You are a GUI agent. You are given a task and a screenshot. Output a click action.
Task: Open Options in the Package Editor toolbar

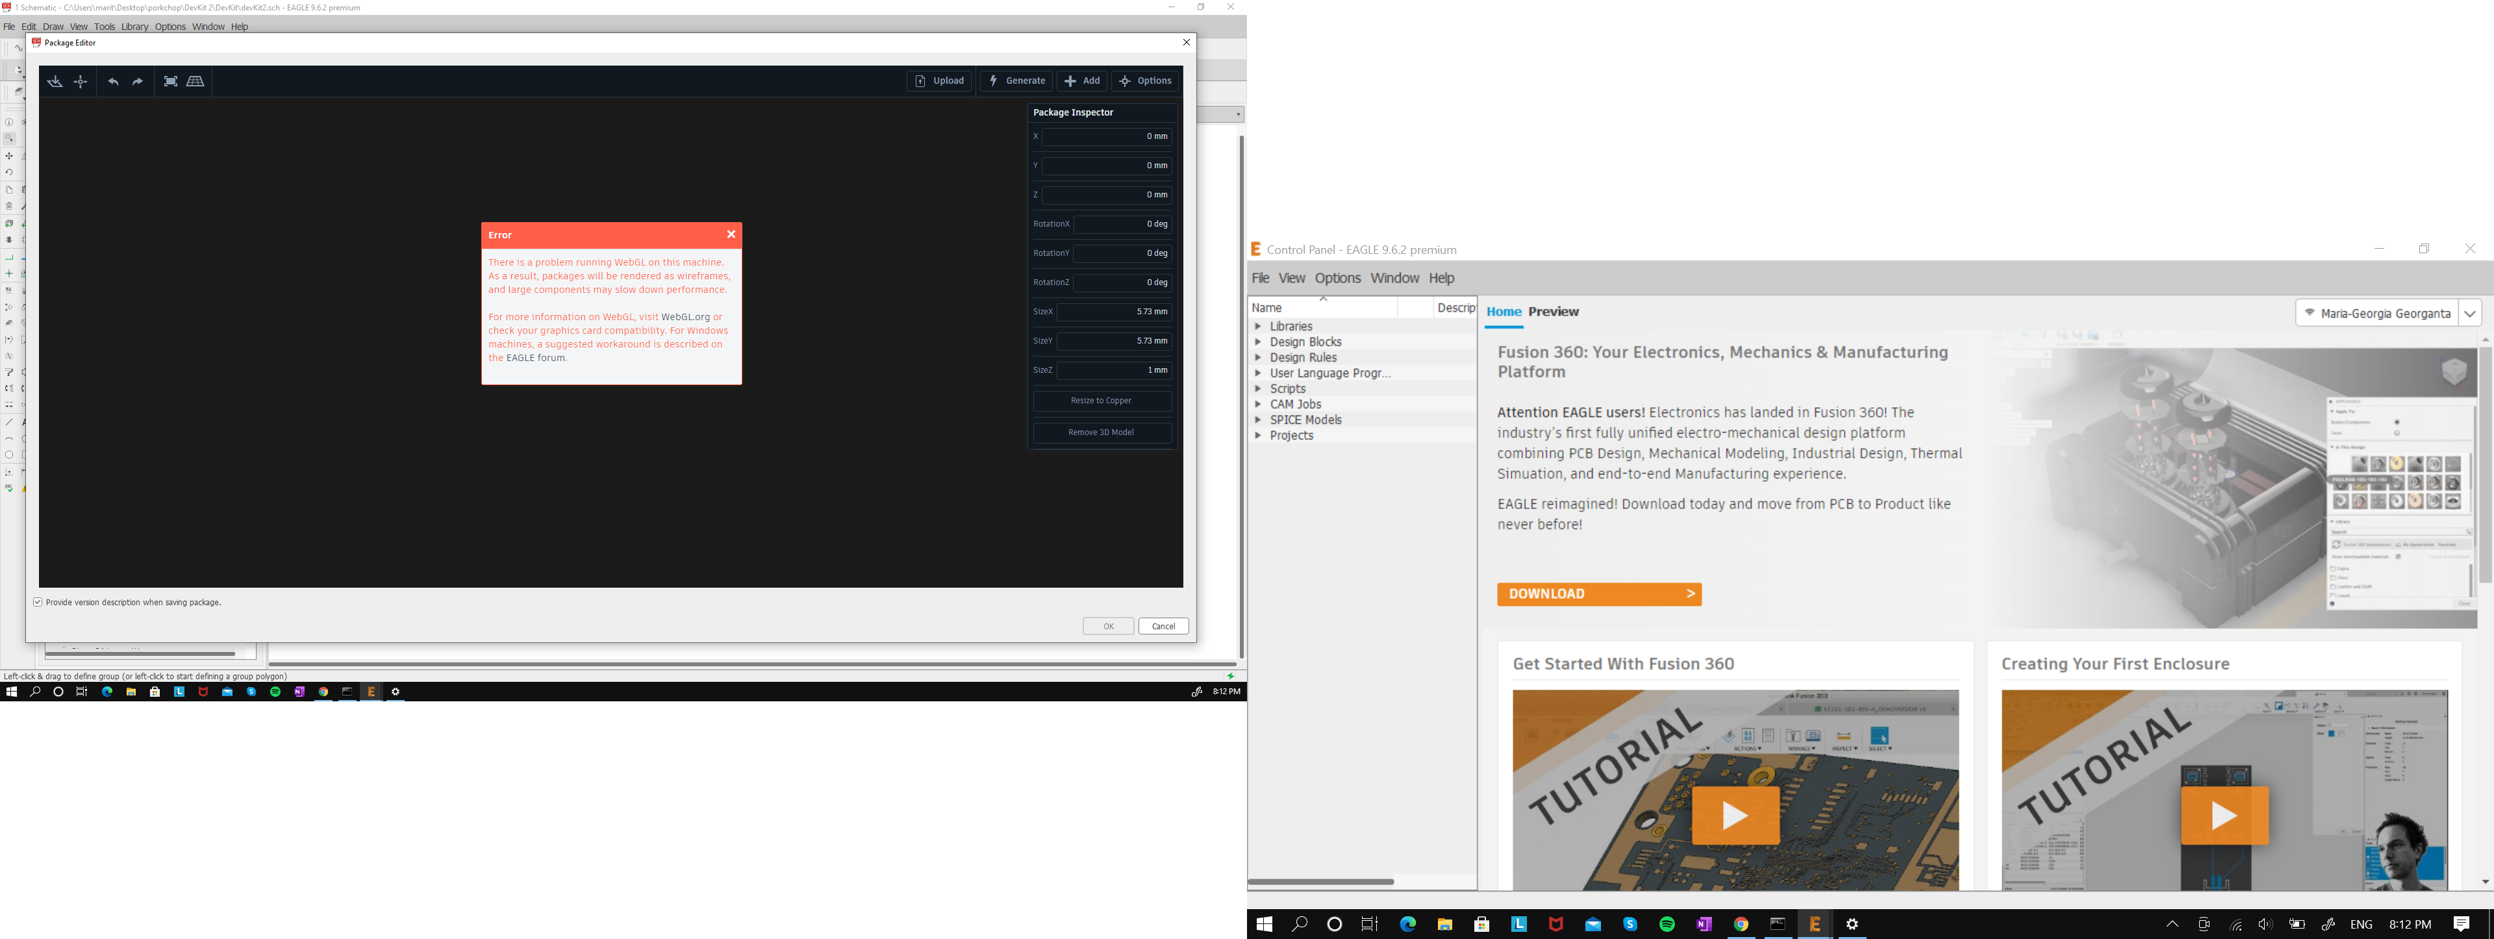(1145, 81)
